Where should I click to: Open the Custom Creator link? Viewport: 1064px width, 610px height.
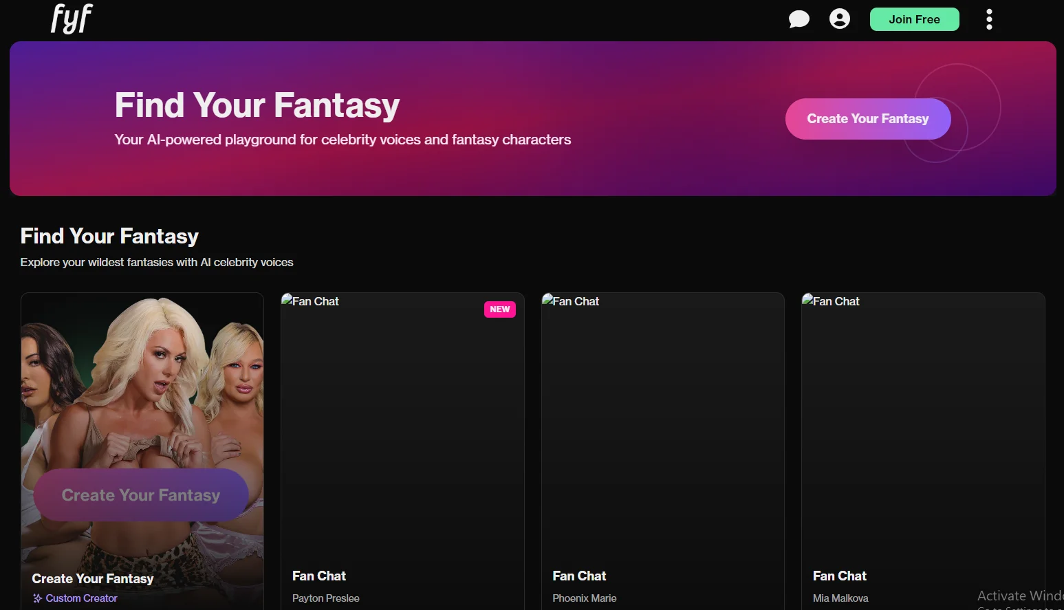point(81,598)
